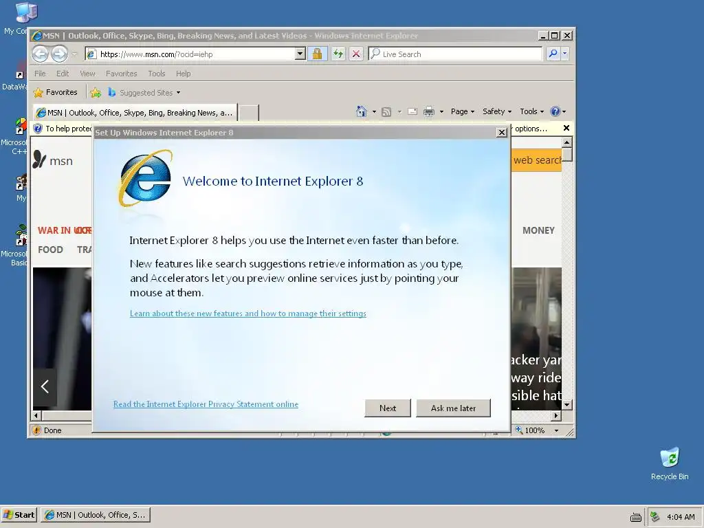
Task: Open the View menu
Action: coord(87,73)
